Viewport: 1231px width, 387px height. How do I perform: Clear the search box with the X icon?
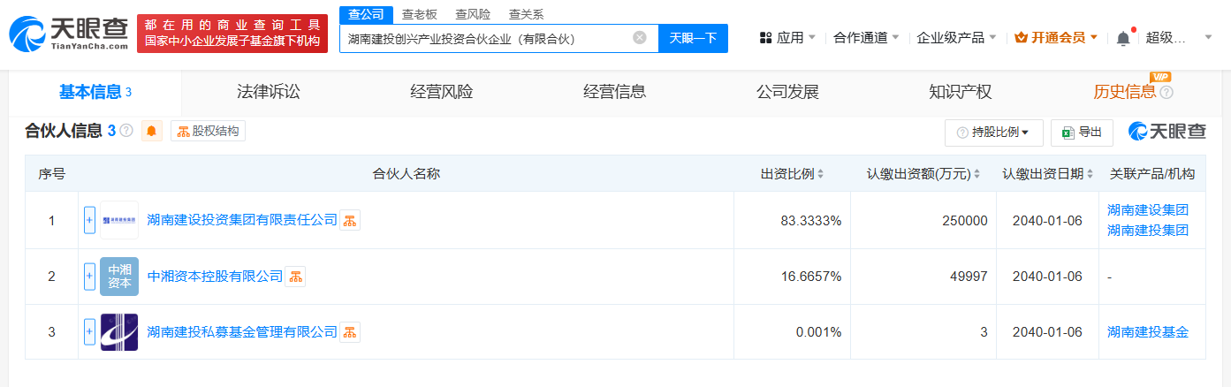click(640, 38)
